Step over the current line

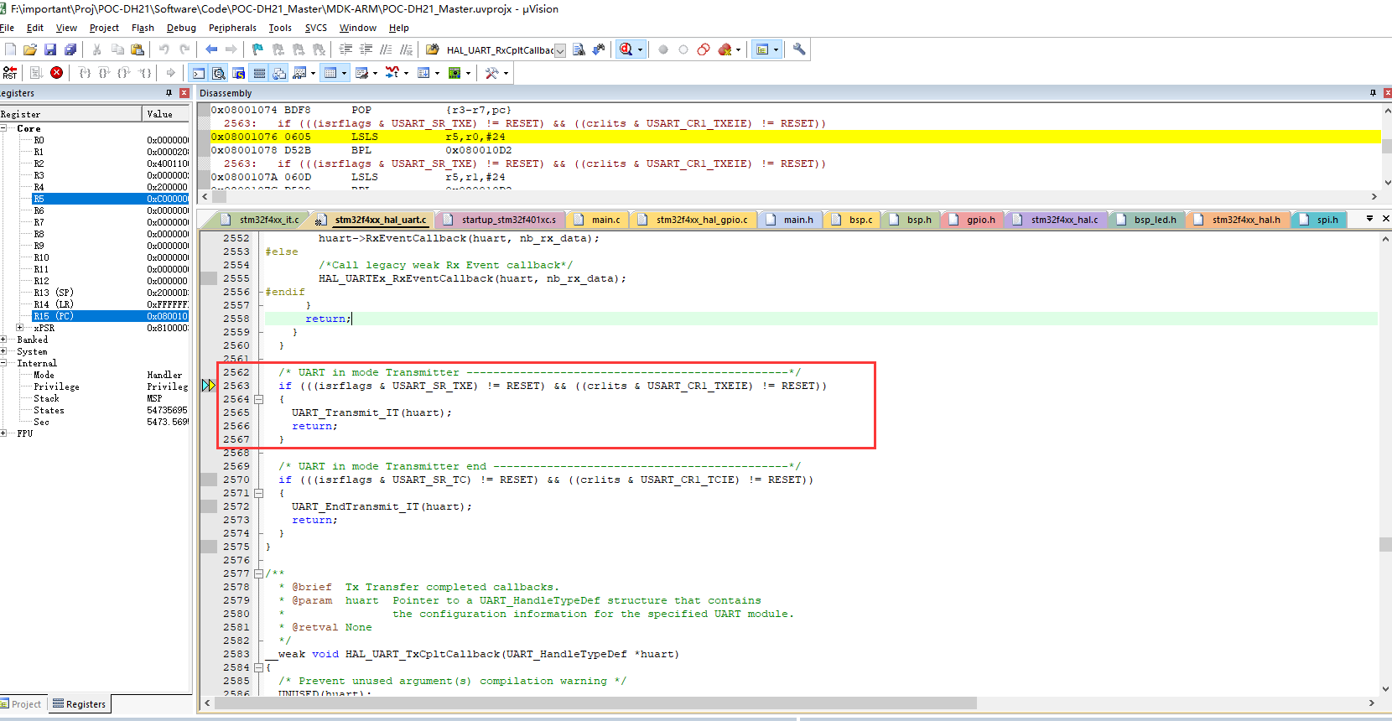click(x=104, y=73)
